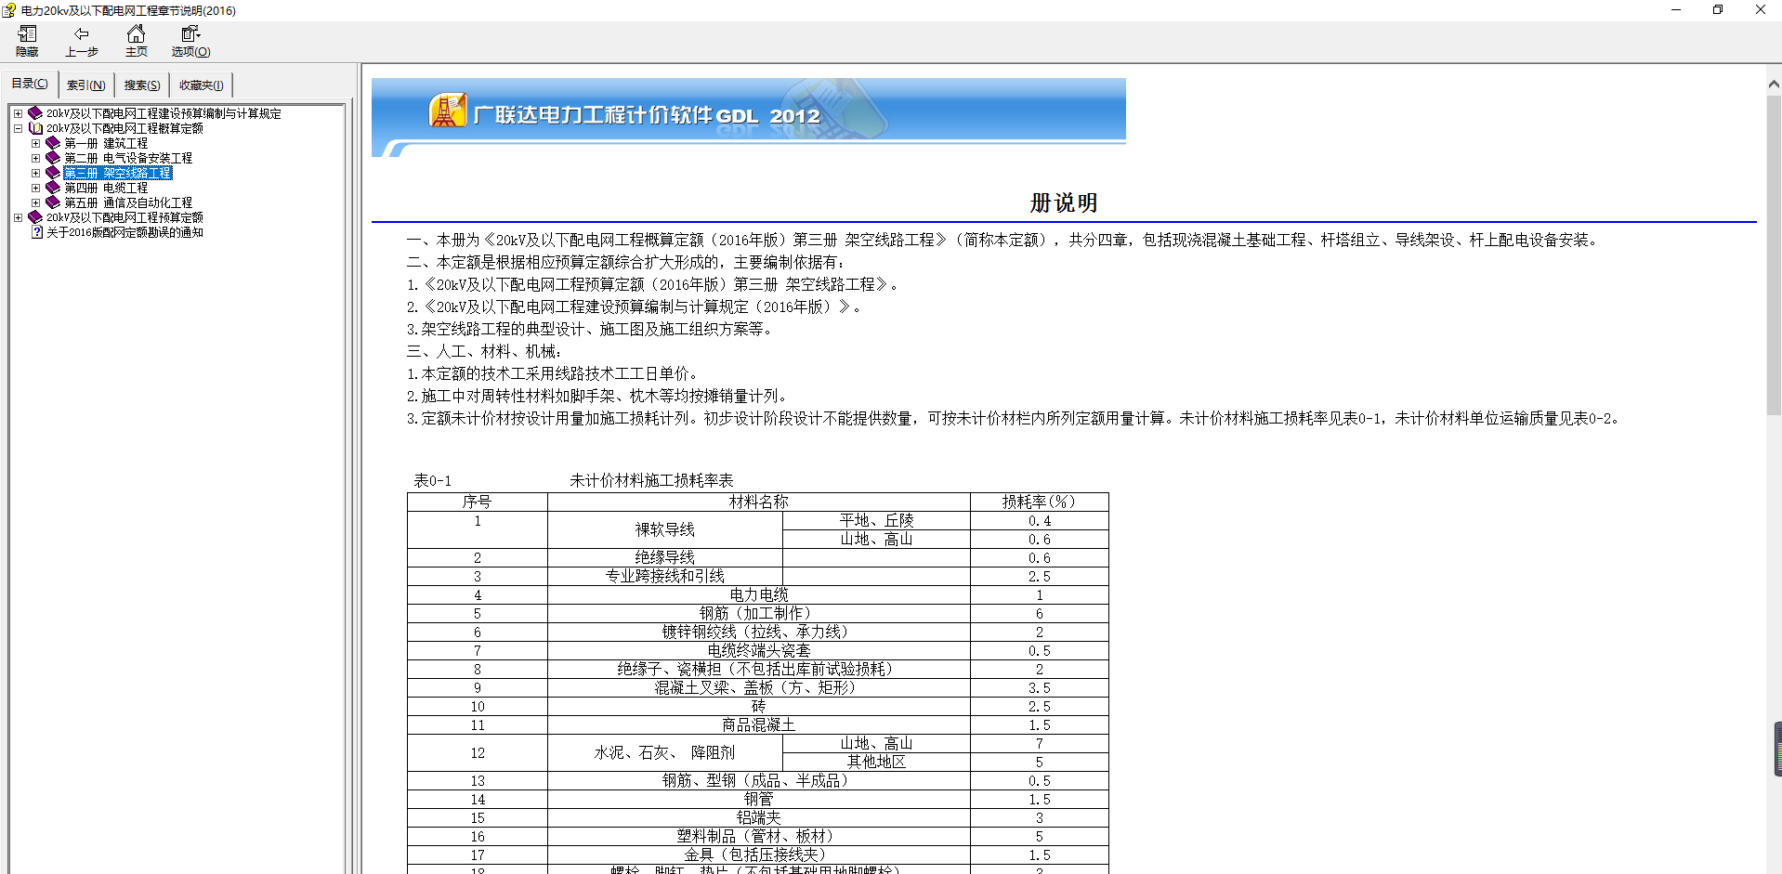This screenshot has width=1782, height=874.
Task: Click paragraph line 三、人工、材料、机械
Action: click(x=484, y=351)
